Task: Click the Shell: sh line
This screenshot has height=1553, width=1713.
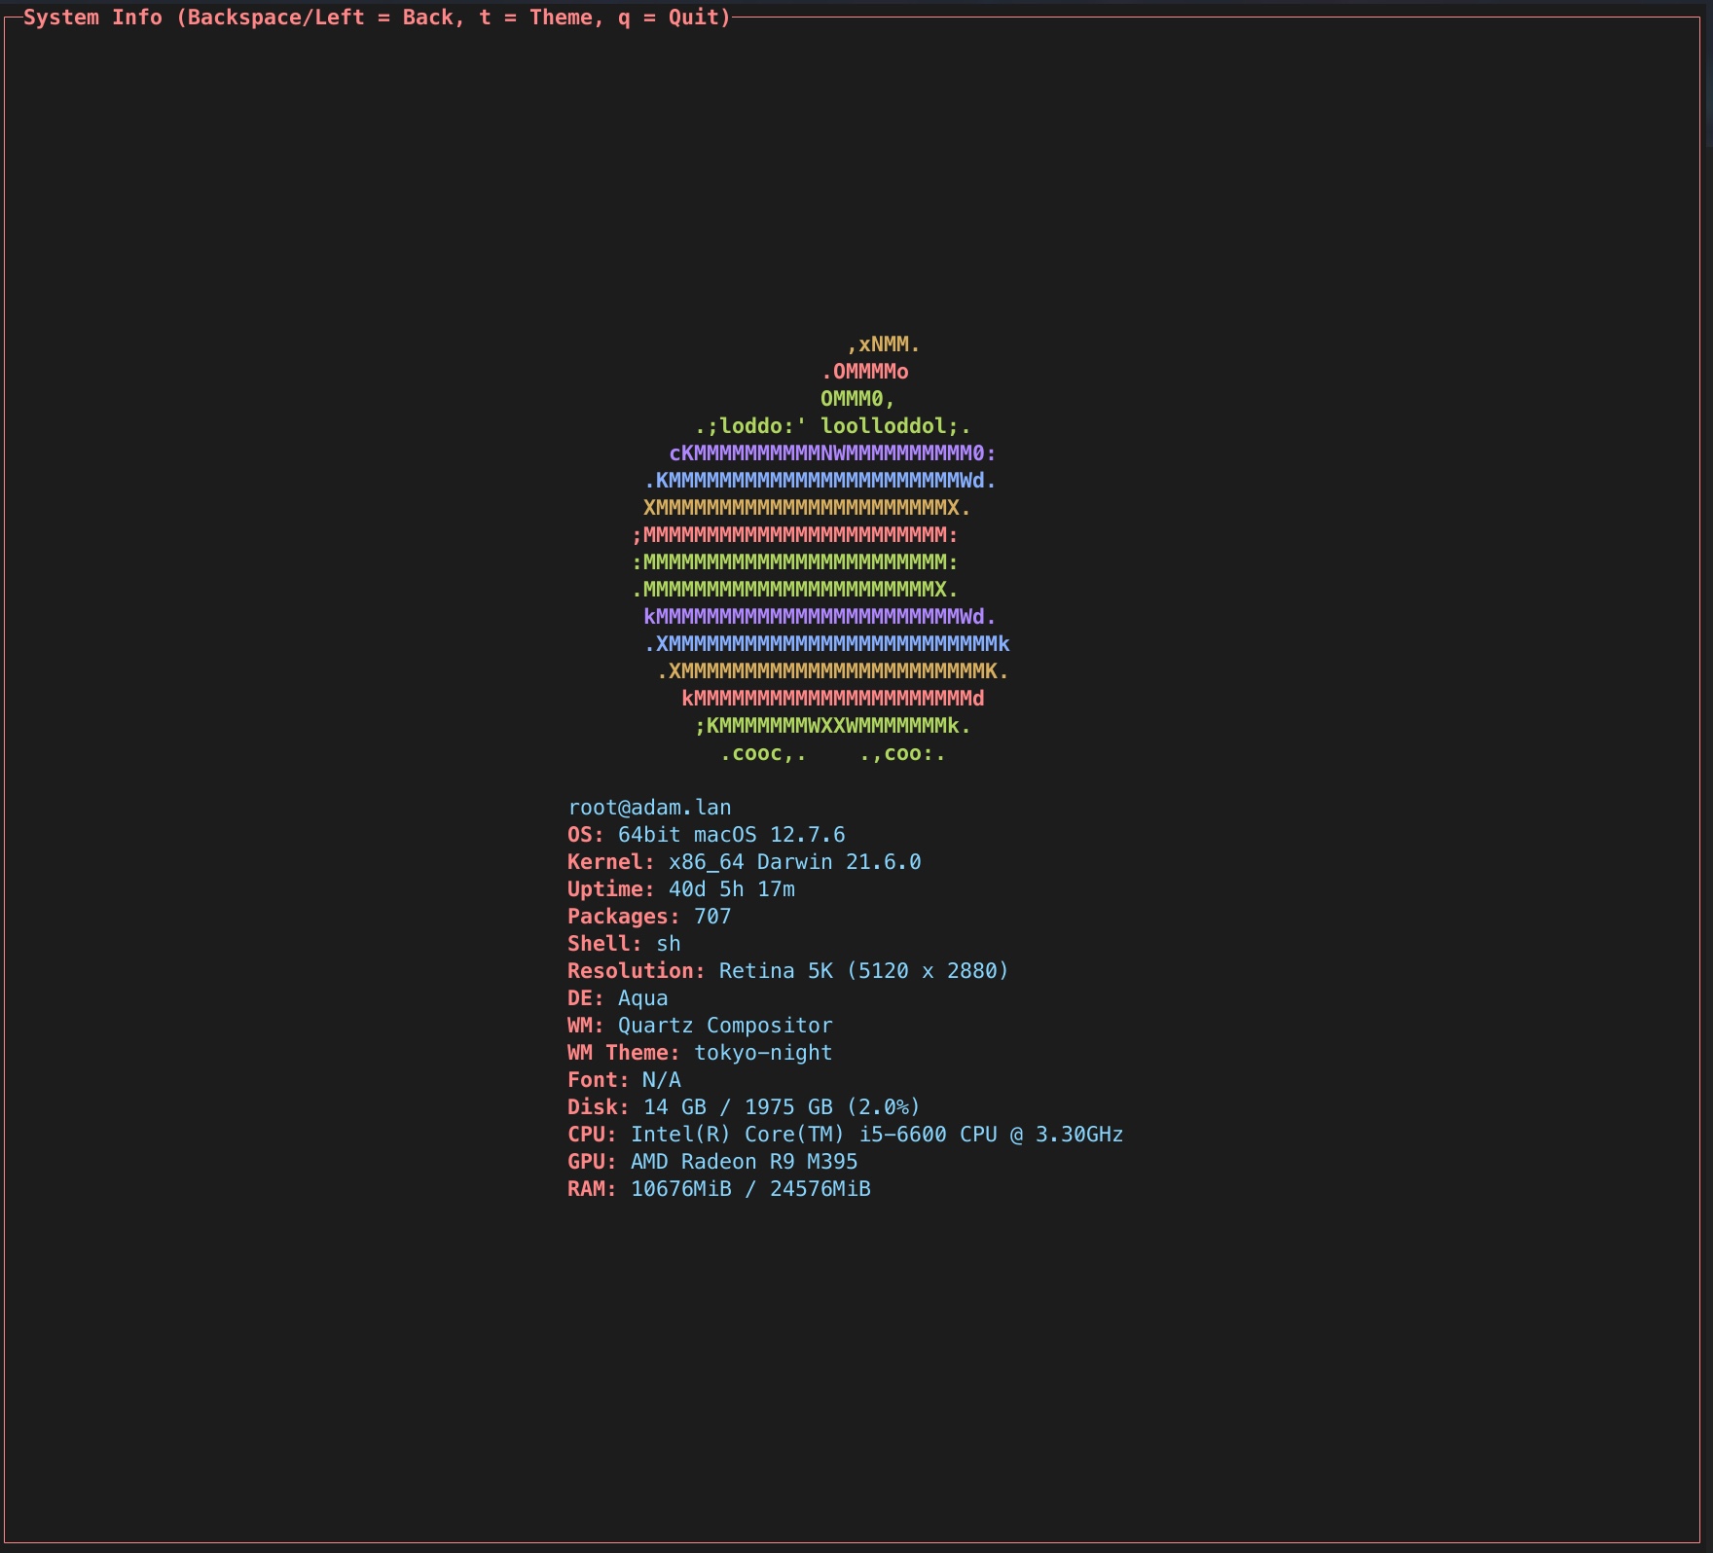Action: point(624,944)
